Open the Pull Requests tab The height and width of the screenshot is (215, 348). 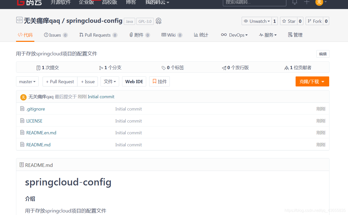98,35
